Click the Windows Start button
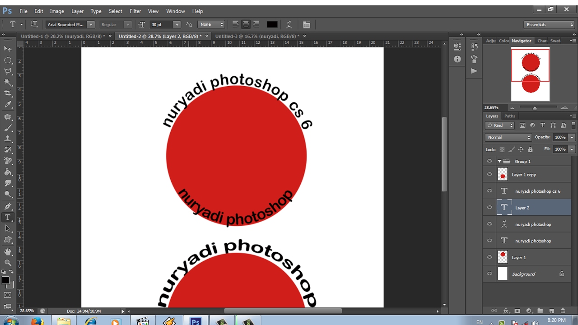The width and height of the screenshot is (578, 325). pyautogui.click(x=10, y=322)
